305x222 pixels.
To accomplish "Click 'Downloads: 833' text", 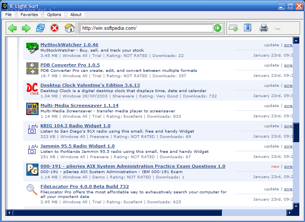I will (x=164, y=117).
